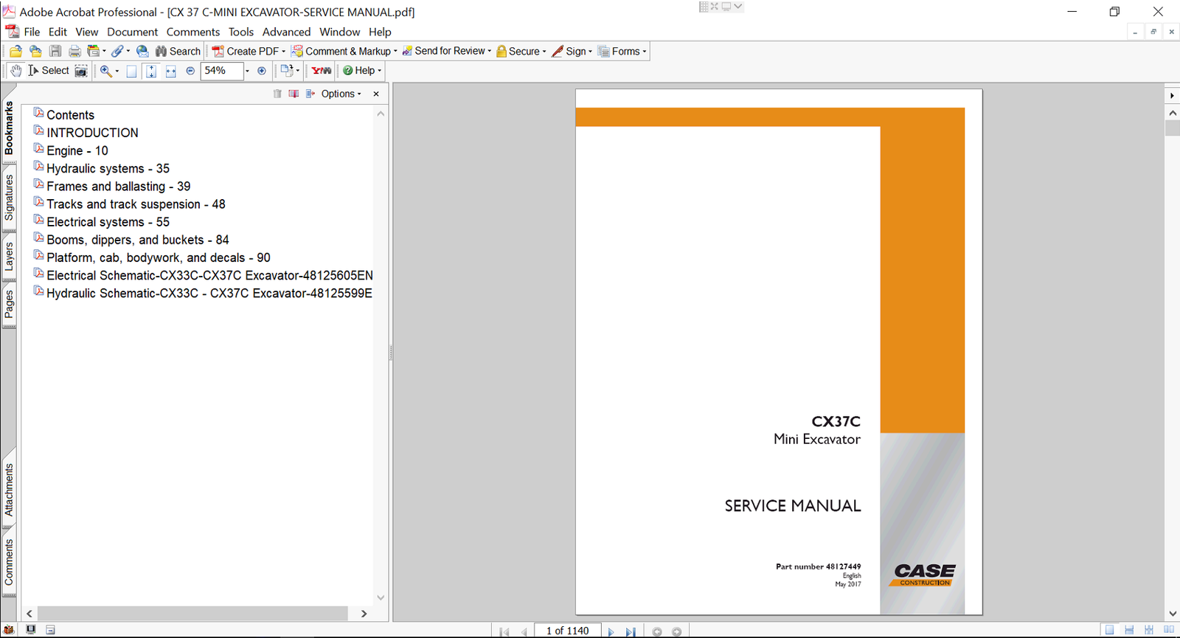Jump to the last page button

[x=631, y=631]
